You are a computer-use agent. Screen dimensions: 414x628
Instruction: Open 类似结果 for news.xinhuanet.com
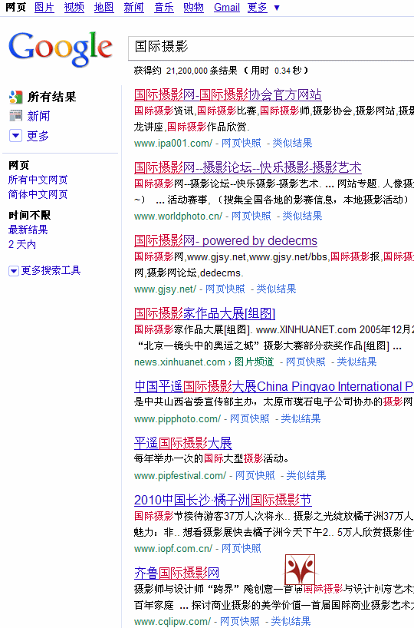[356, 362]
